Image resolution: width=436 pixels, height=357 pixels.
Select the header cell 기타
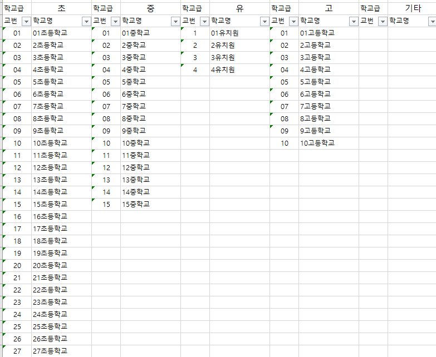click(412, 8)
